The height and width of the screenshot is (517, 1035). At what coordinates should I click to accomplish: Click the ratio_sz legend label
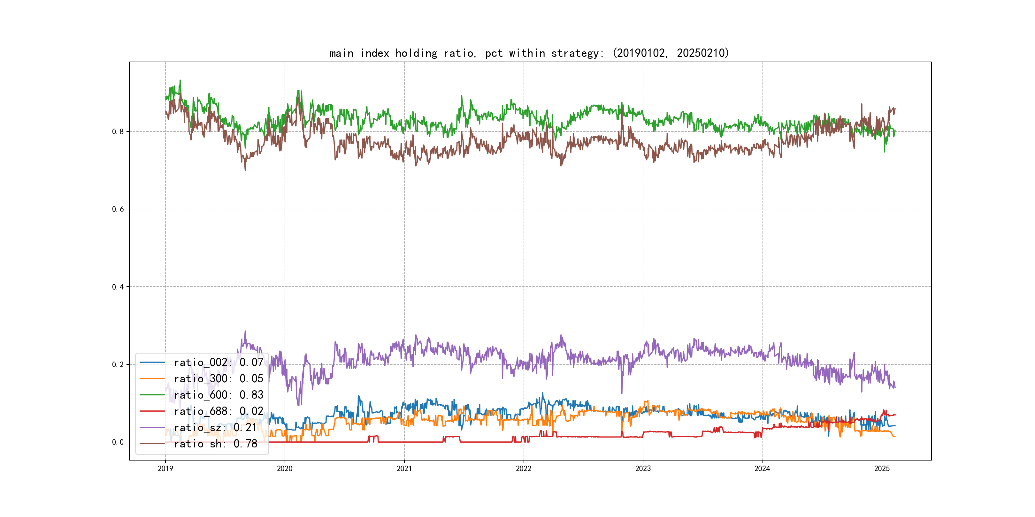click(x=215, y=428)
